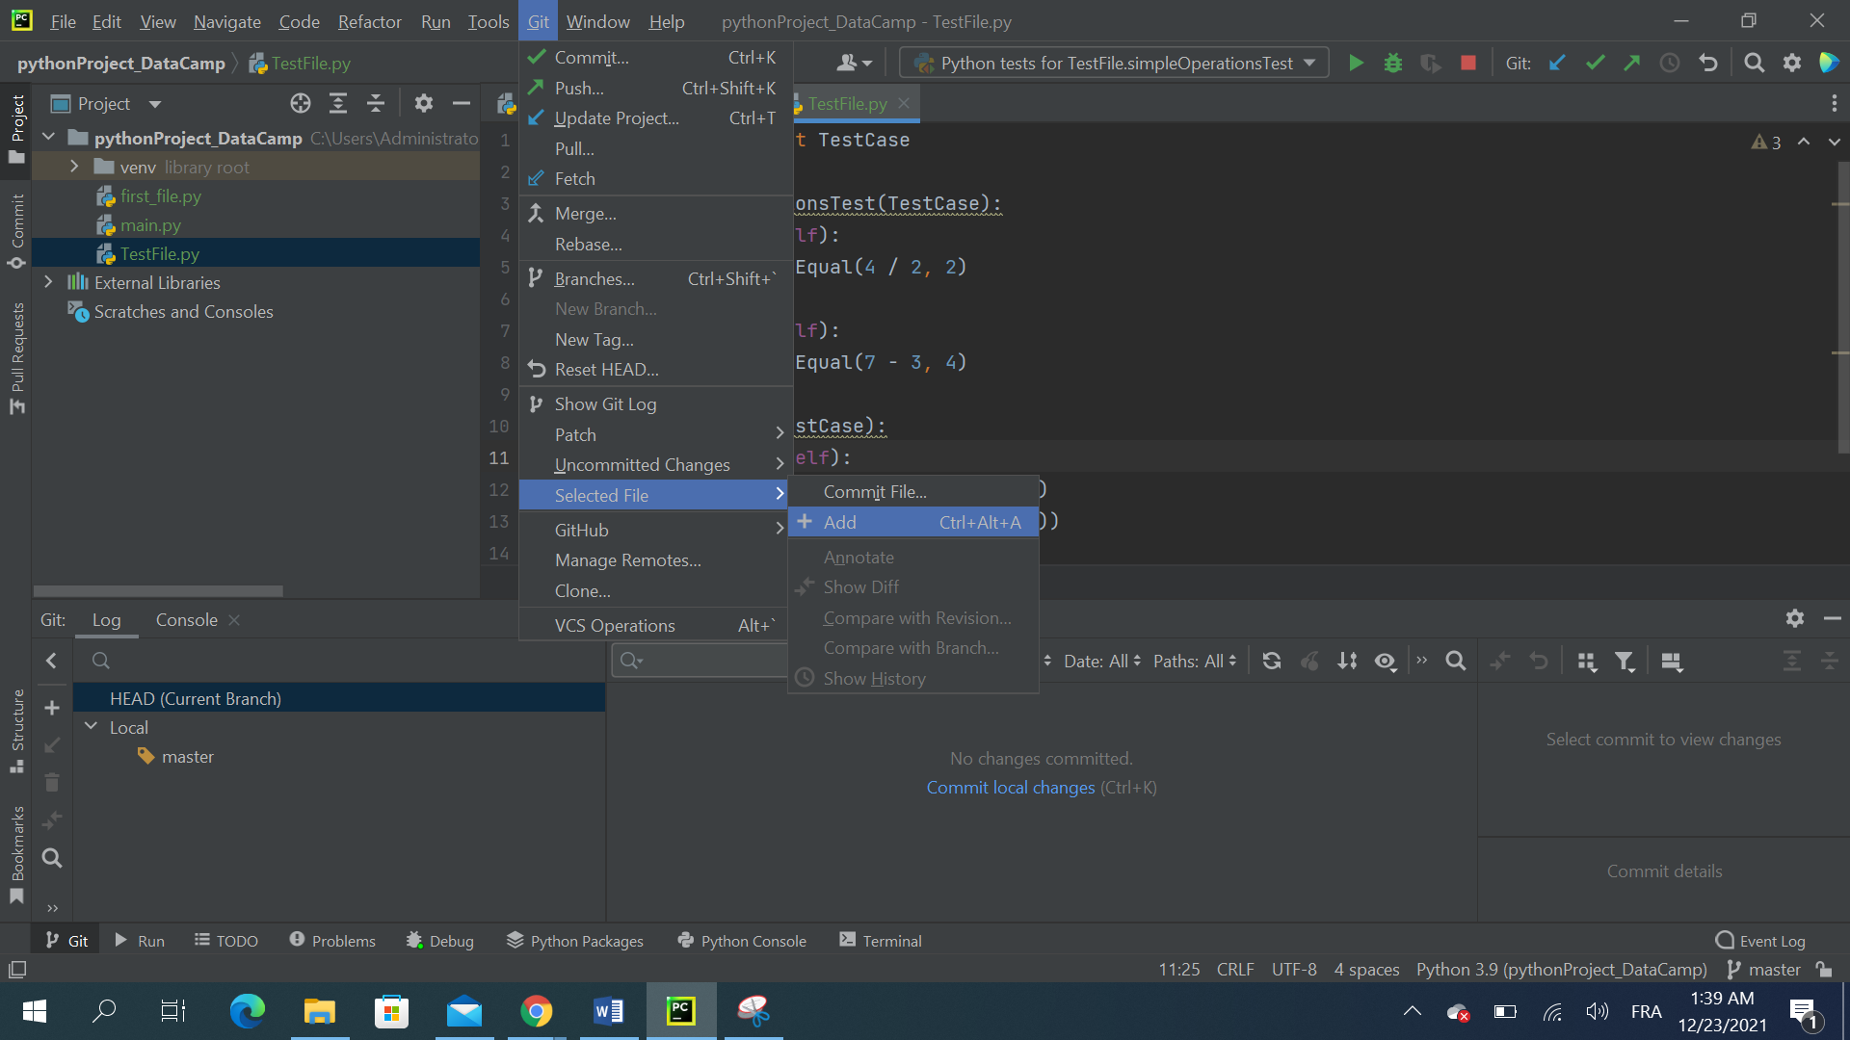This screenshot has height=1040, width=1850.
Task: Start debugging with the bug icon
Action: (1393, 64)
